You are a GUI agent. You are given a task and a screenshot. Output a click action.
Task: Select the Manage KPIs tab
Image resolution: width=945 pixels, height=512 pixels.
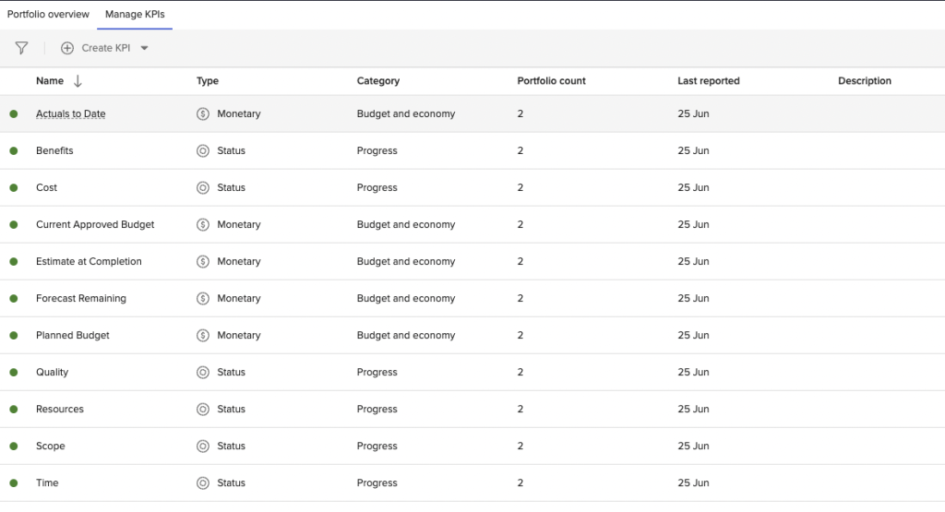[x=135, y=15]
